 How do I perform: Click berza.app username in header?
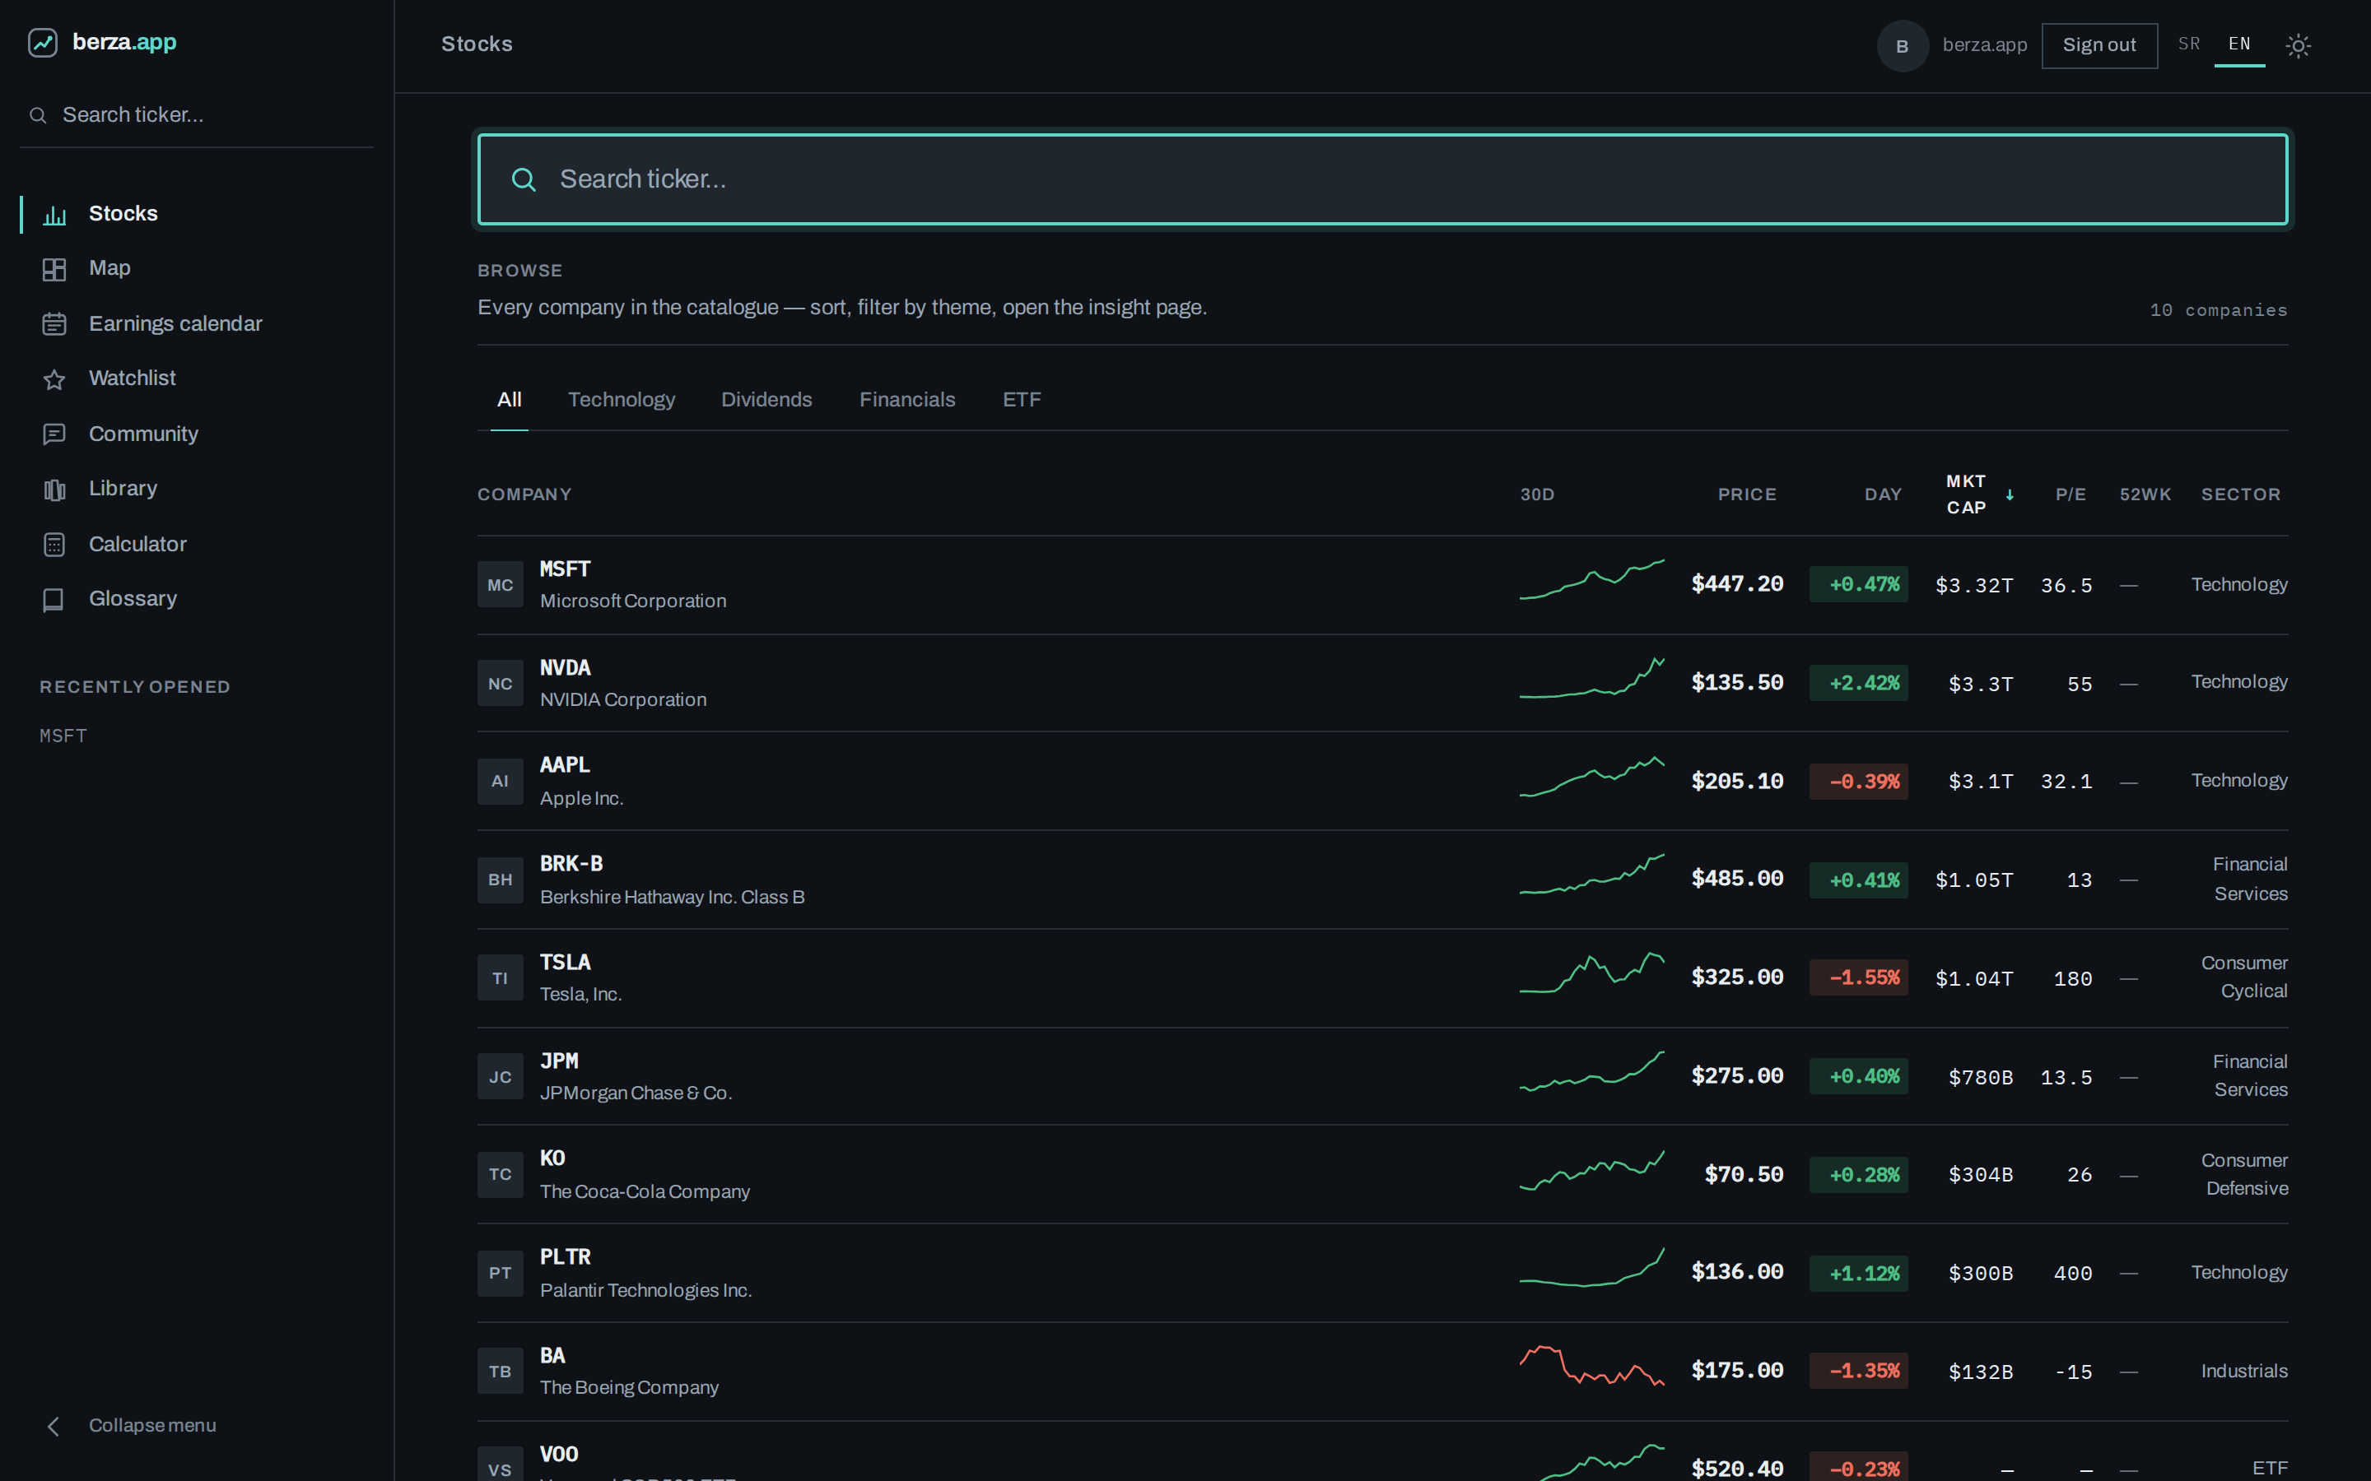tap(1984, 45)
